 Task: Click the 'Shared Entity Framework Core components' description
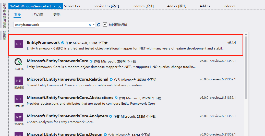[x=85, y=85]
